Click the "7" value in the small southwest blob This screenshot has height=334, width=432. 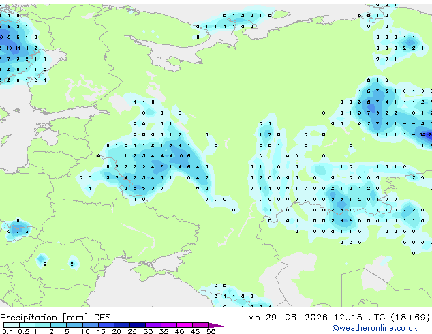pyautogui.click(x=18, y=231)
